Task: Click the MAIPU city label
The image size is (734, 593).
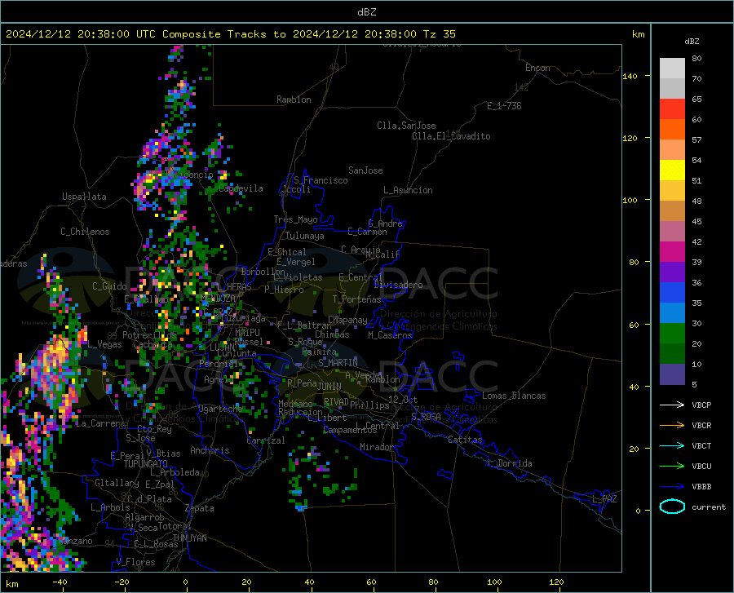Action: coord(247,332)
